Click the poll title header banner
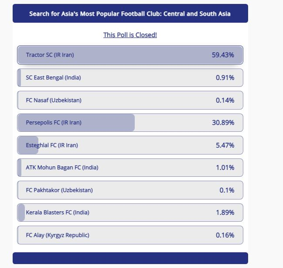Image resolution: width=283 pixels, height=268 pixels. point(130,14)
